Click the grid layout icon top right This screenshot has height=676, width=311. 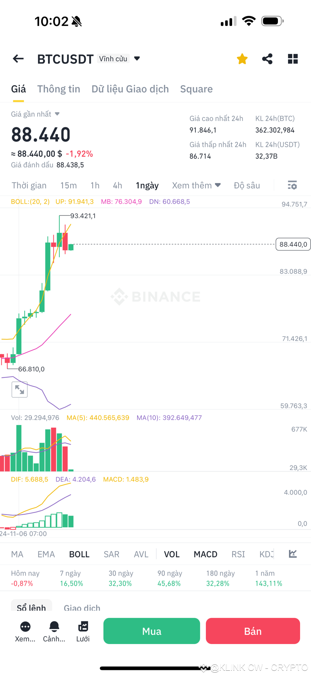[x=292, y=58]
